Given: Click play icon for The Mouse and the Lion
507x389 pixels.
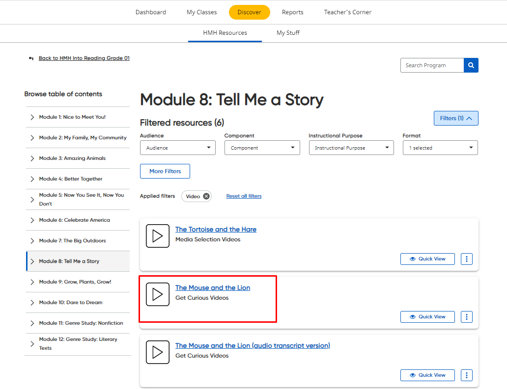Looking at the screenshot, I should tap(157, 294).
